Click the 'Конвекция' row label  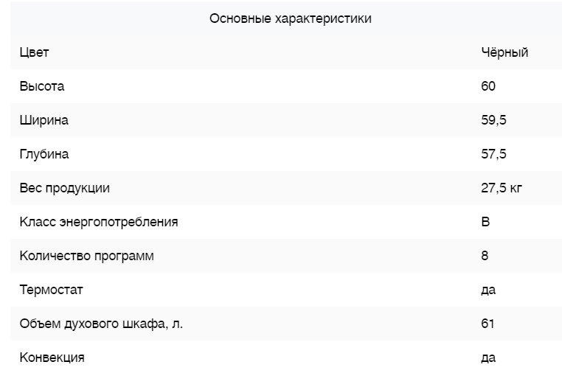coord(52,358)
